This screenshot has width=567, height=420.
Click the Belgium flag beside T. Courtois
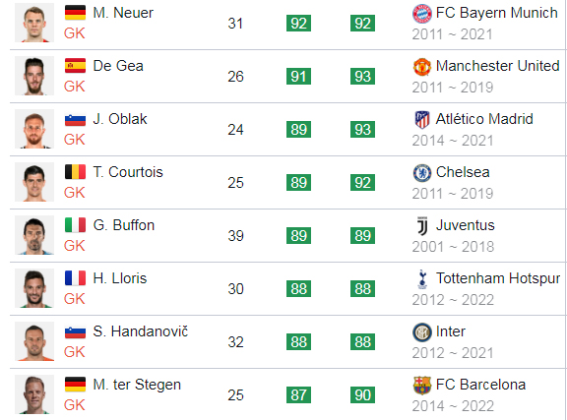[75, 172]
